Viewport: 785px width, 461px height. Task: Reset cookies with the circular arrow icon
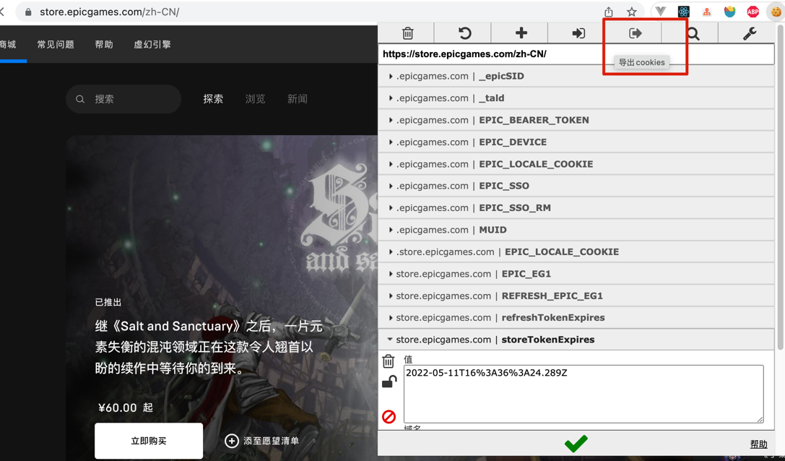[x=464, y=33]
